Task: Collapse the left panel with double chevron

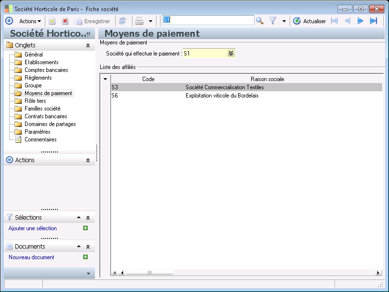Action: pyautogui.click(x=89, y=33)
